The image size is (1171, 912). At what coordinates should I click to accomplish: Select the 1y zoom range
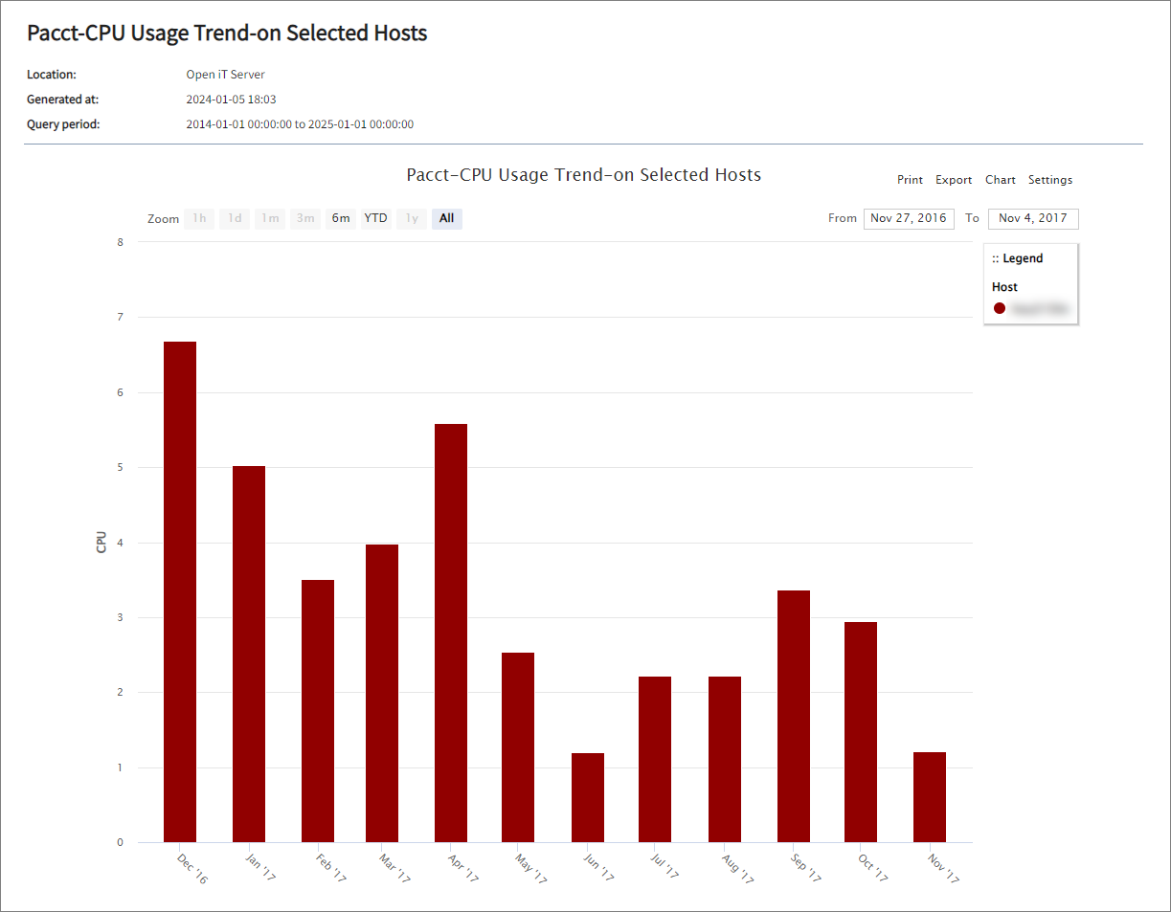click(x=411, y=218)
